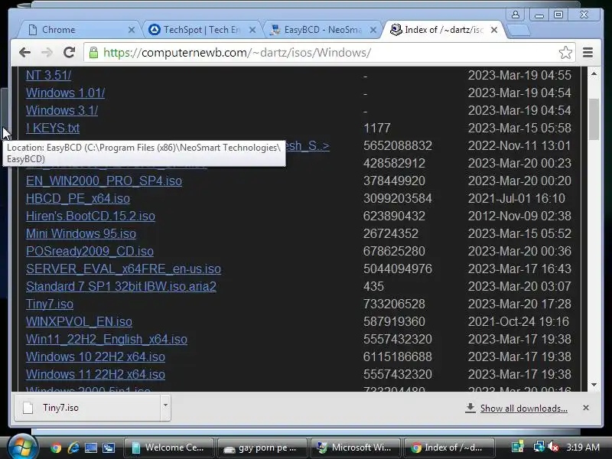Click the truncated link ending in esh_S..>
The height and width of the screenshot is (459, 612).
coord(308,145)
